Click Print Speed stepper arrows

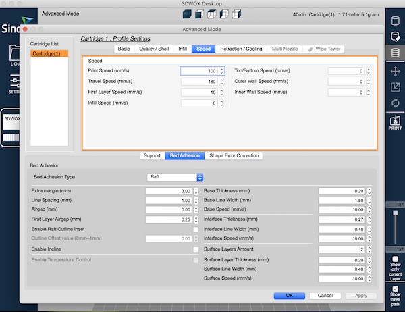[x=221, y=71]
